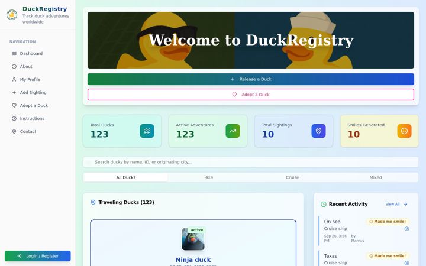Click the Dashboard menu lines icon
The height and width of the screenshot is (266, 426).
14,53
